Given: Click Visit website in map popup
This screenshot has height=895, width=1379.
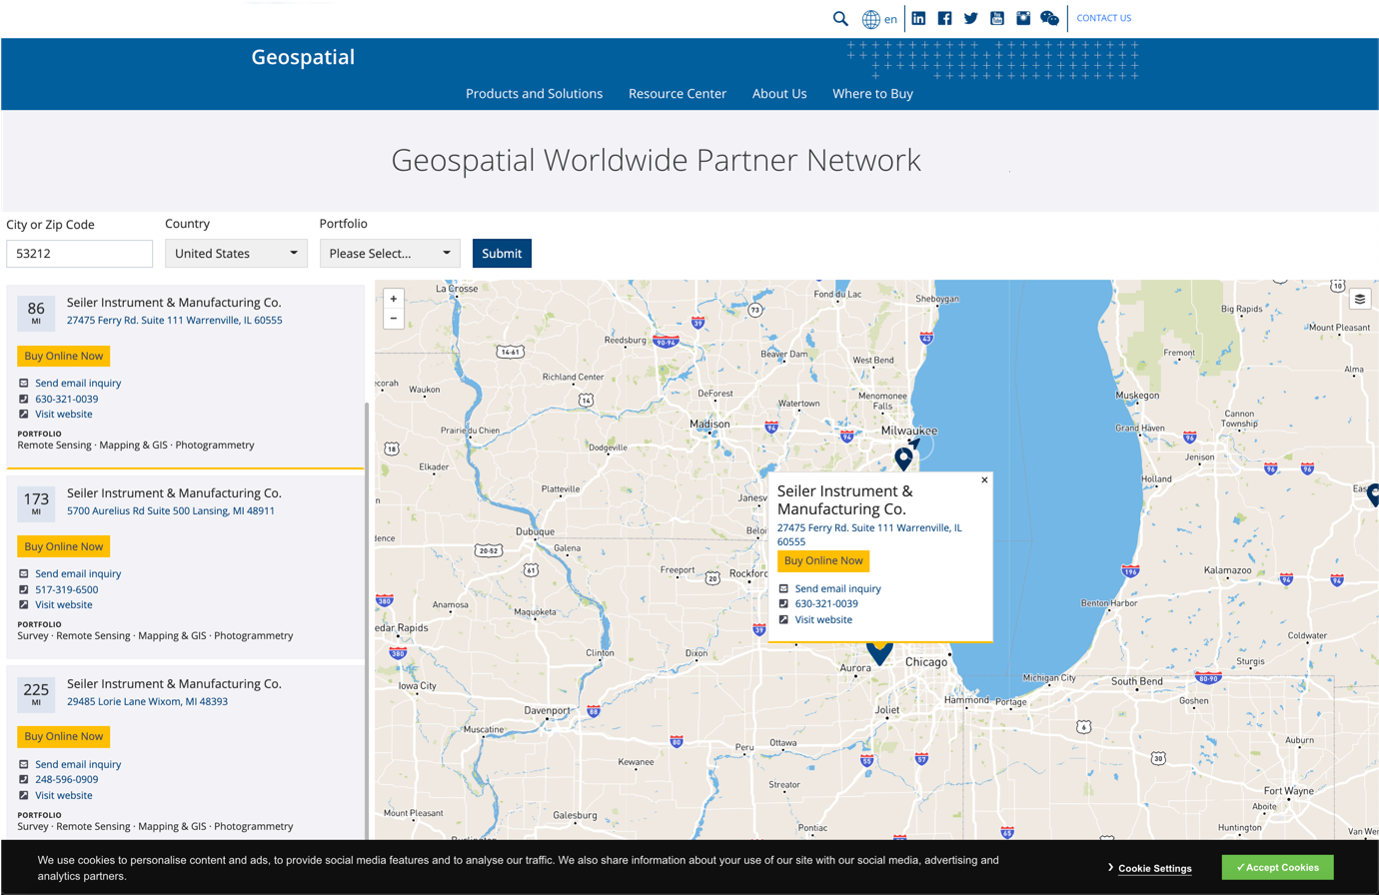Looking at the screenshot, I should pos(823,619).
